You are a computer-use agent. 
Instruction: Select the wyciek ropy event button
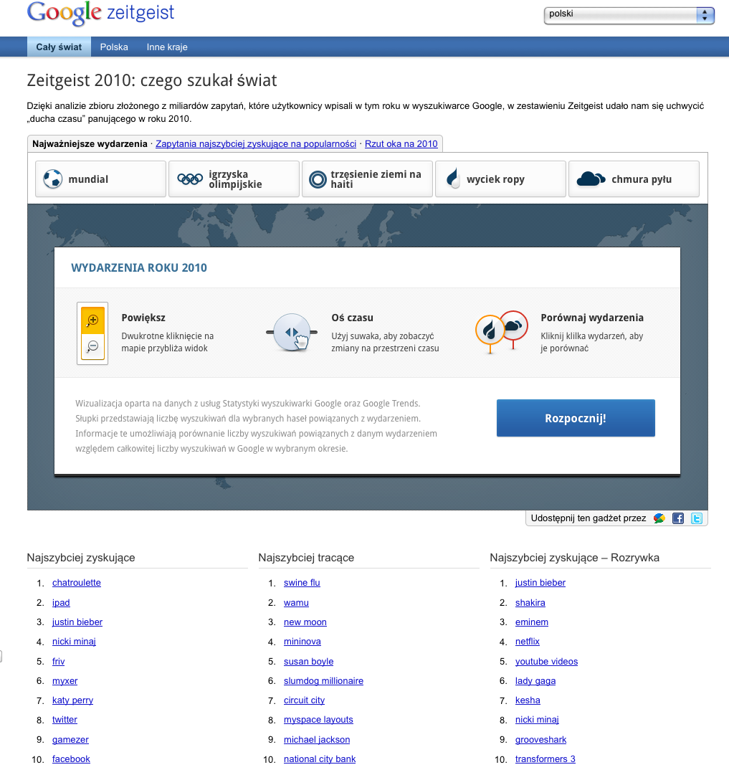point(500,179)
